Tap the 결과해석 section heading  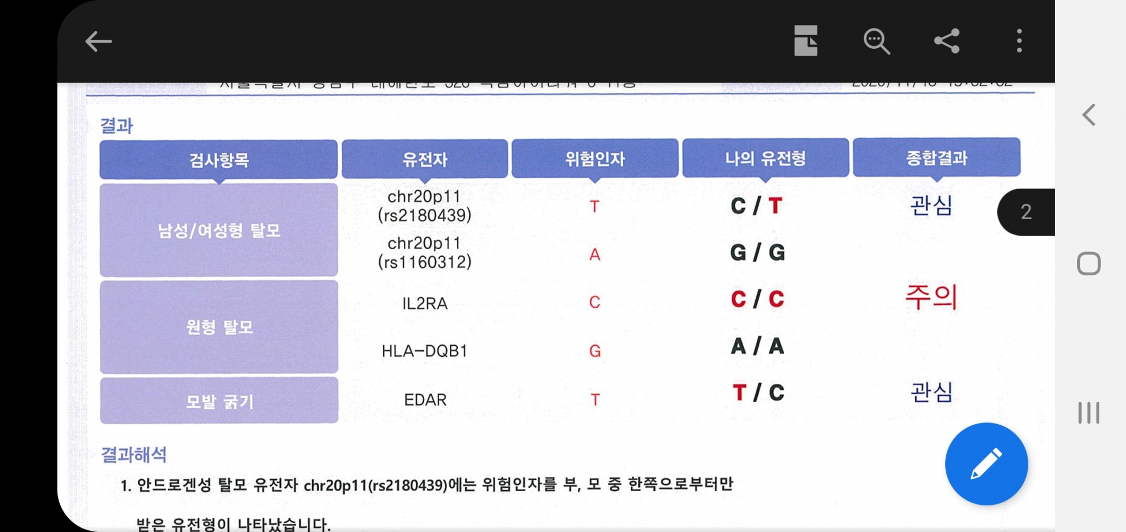[134, 455]
